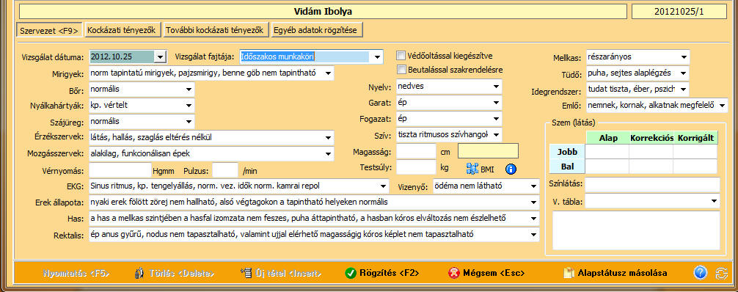738x292 pixels.
Task: Open the EKG dropdown
Action: tap(383, 186)
